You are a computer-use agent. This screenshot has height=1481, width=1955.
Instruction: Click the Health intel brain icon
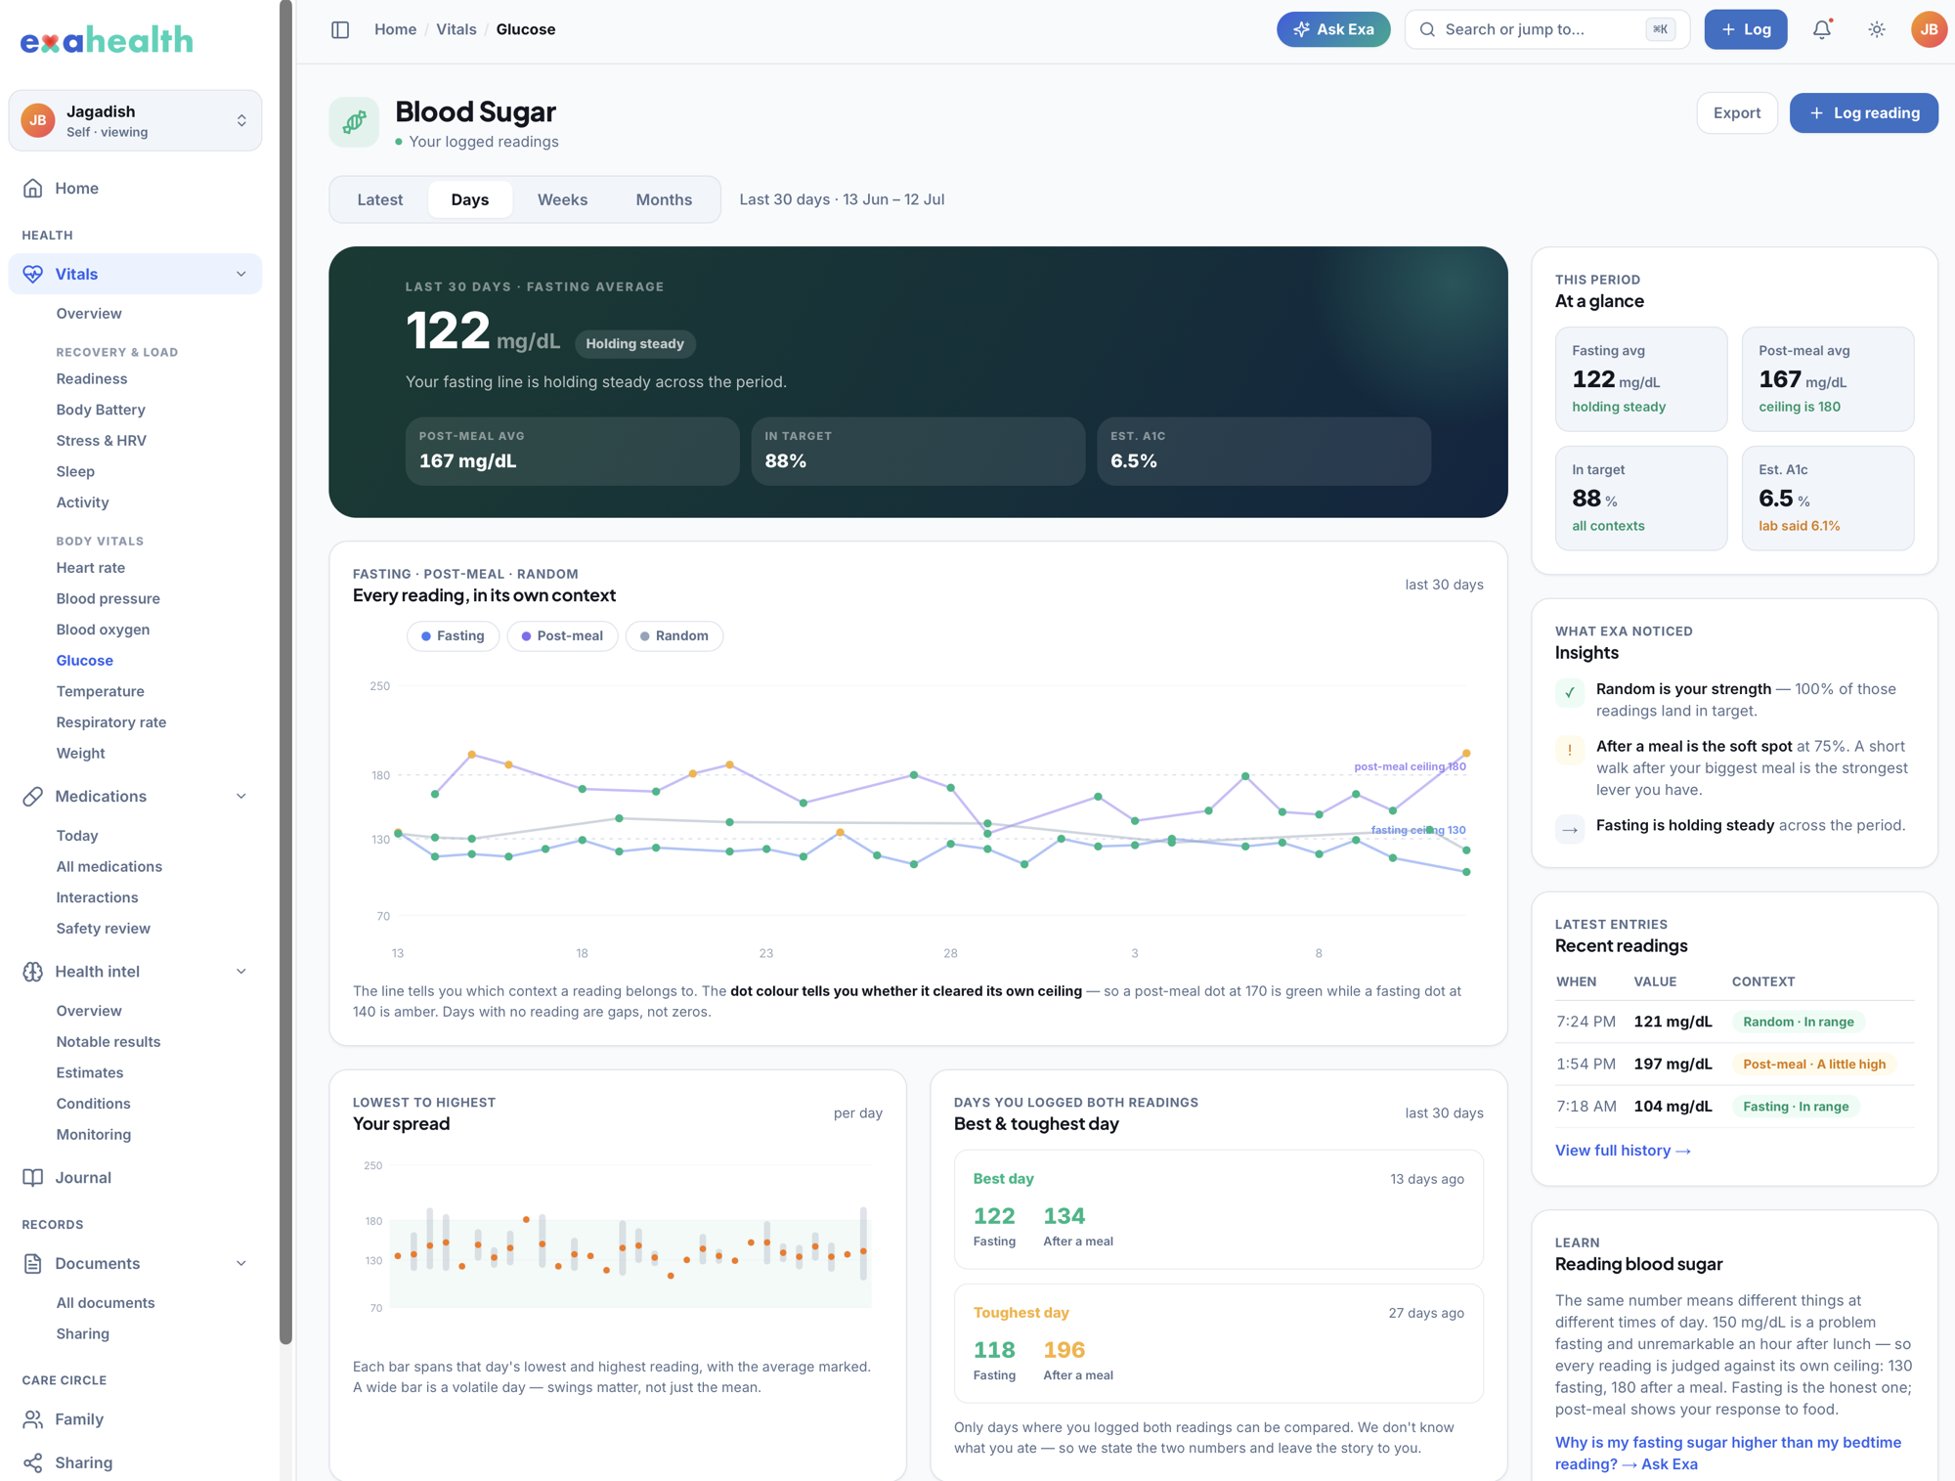click(x=33, y=971)
